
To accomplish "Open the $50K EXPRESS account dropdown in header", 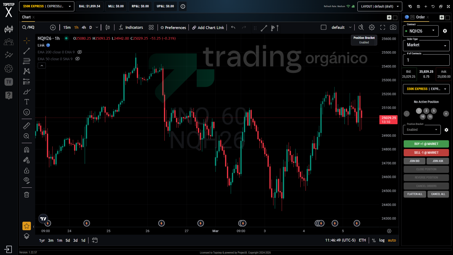I will (x=47, y=6).
